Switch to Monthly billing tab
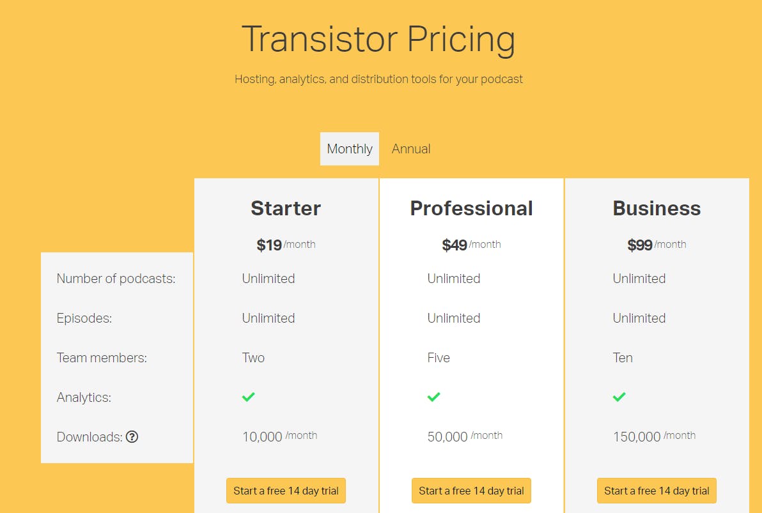This screenshot has width=762, height=513. coord(350,149)
